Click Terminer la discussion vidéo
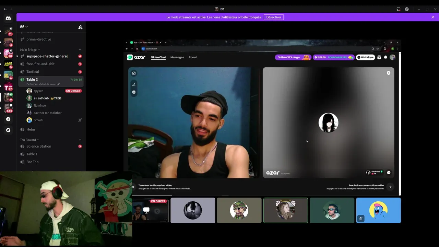The width and height of the screenshot is (439, 247). tap(155, 185)
